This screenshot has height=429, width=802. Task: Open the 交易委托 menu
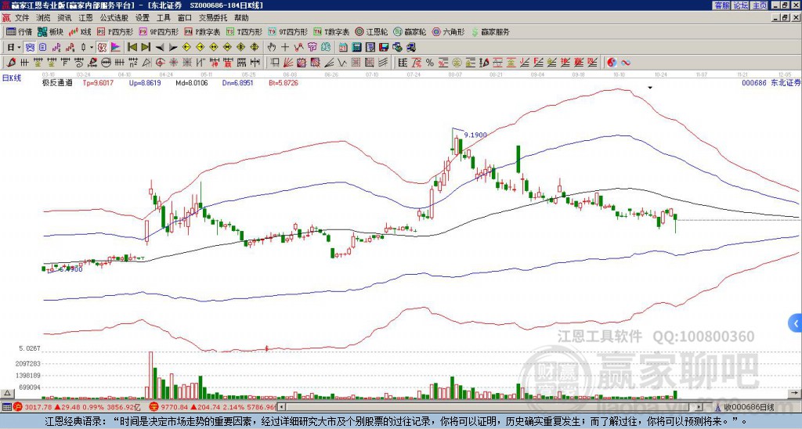[x=213, y=18]
